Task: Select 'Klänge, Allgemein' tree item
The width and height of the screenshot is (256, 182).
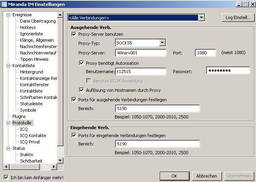Action: (37, 40)
